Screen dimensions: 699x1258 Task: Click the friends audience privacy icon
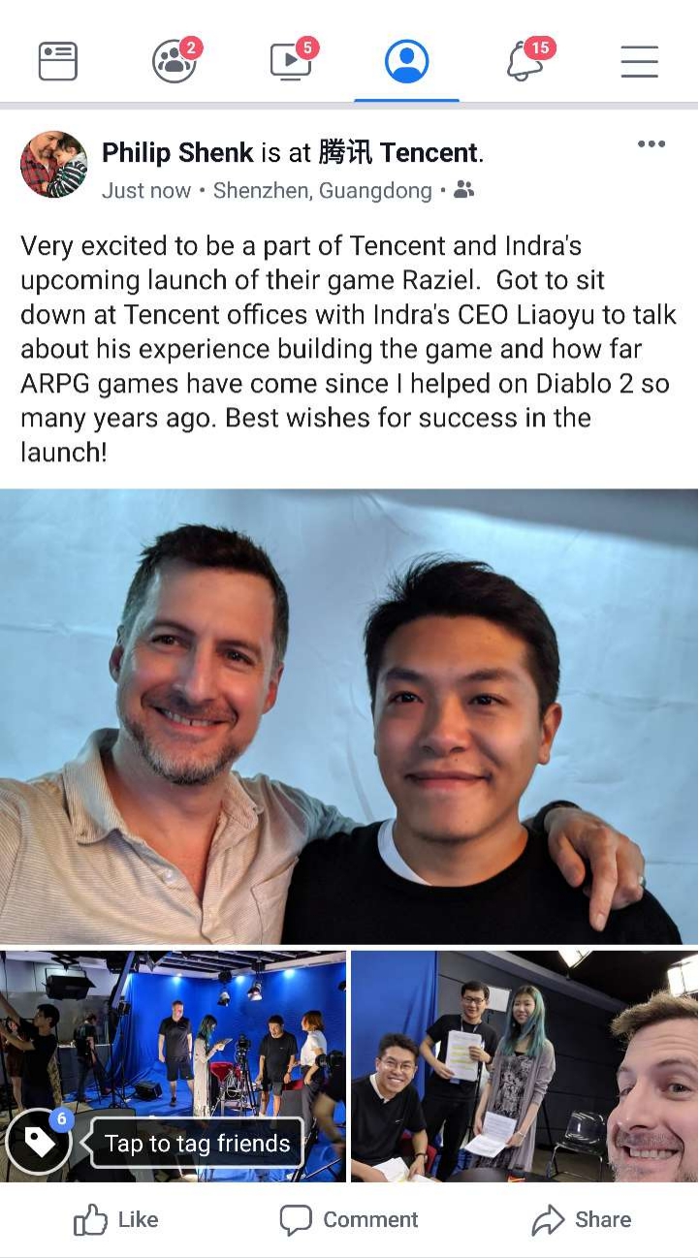pos(464,190)
